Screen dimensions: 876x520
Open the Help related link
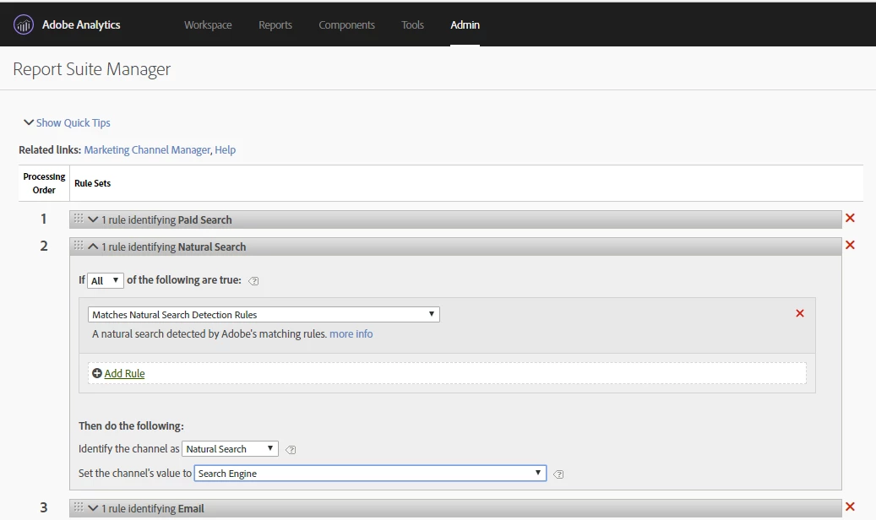click(x=226, y=149)
